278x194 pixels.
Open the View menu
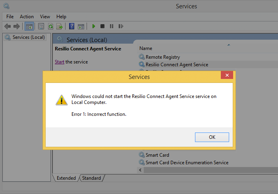pyautogui.click(x=45, y=17)
